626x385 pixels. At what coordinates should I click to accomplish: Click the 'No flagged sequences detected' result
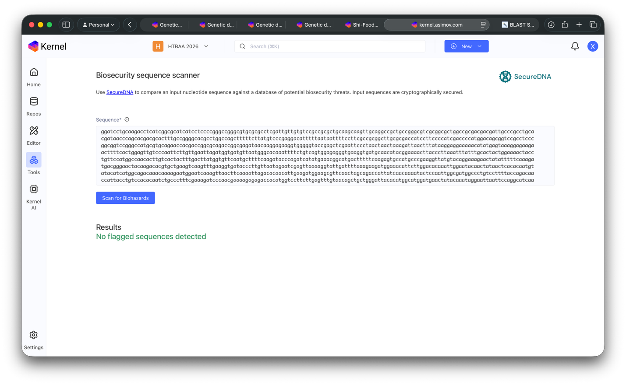click(151, 237)
